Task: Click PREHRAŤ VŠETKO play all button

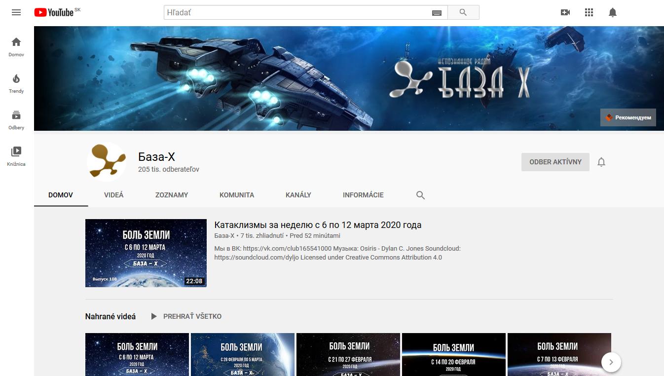Action: [x=186, y=316]
